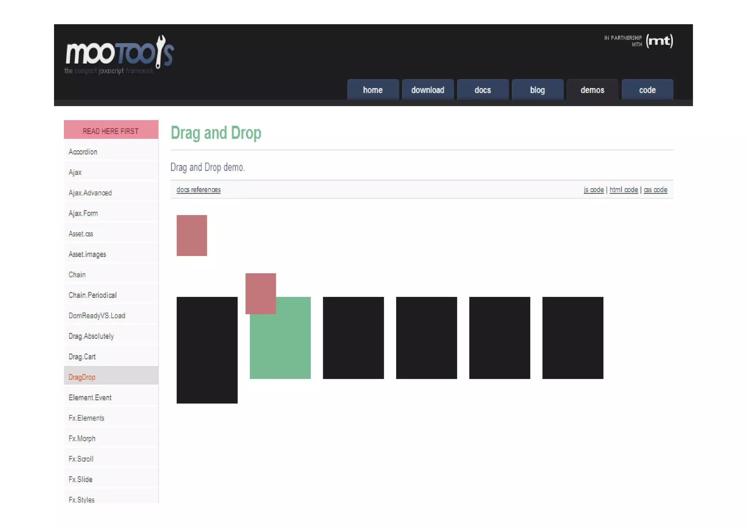Open the docs references link
Viewport: 747px width, 528px height.
click(x=198, y=190)
